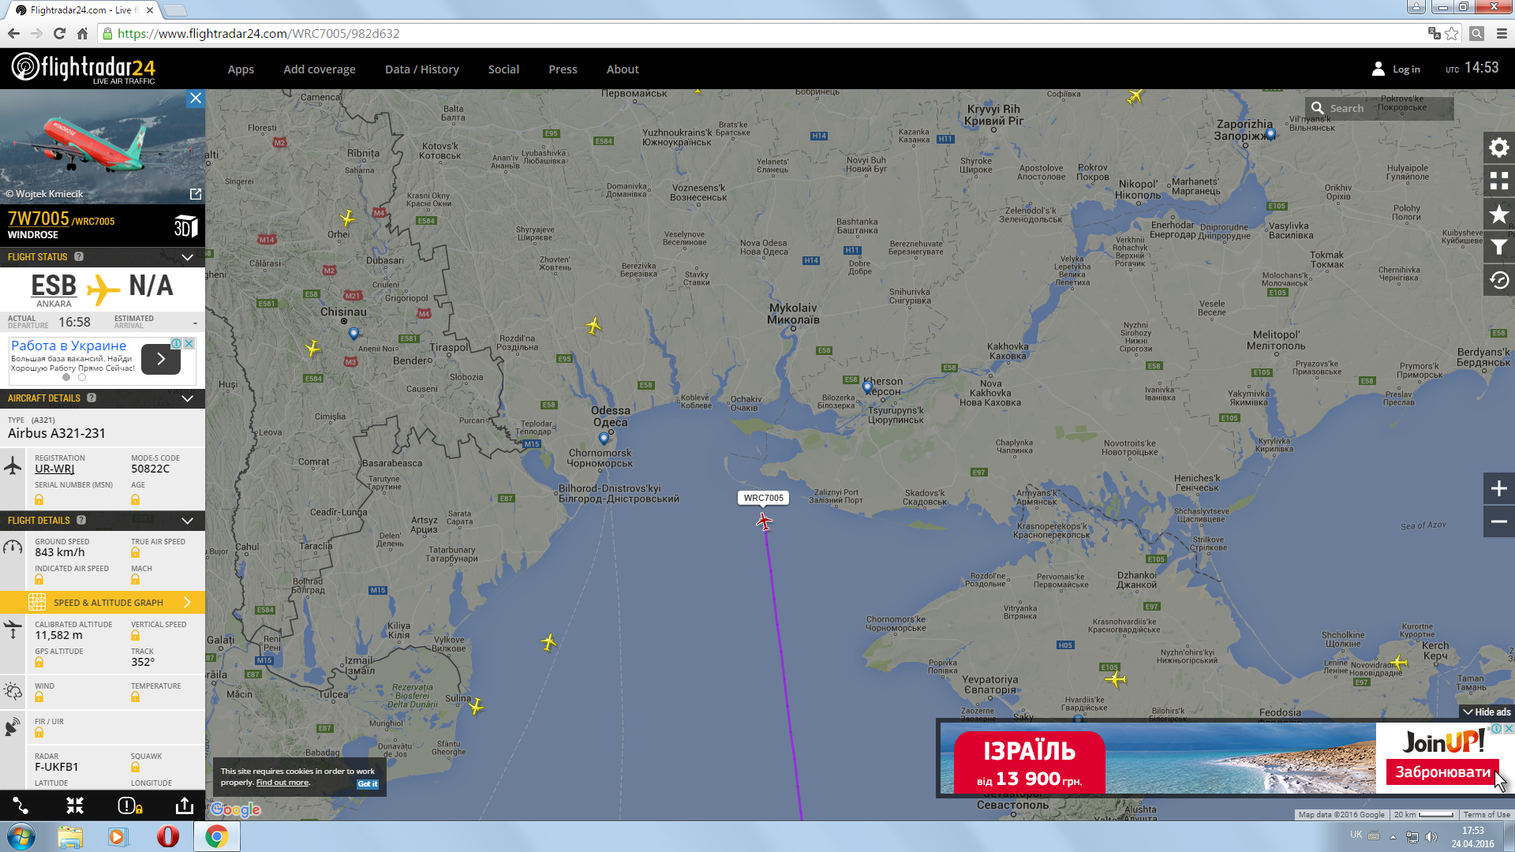The width and height of the screenshot is (1515, 852).
Task: Open the Press menu
Action: [x=563, y=69]
